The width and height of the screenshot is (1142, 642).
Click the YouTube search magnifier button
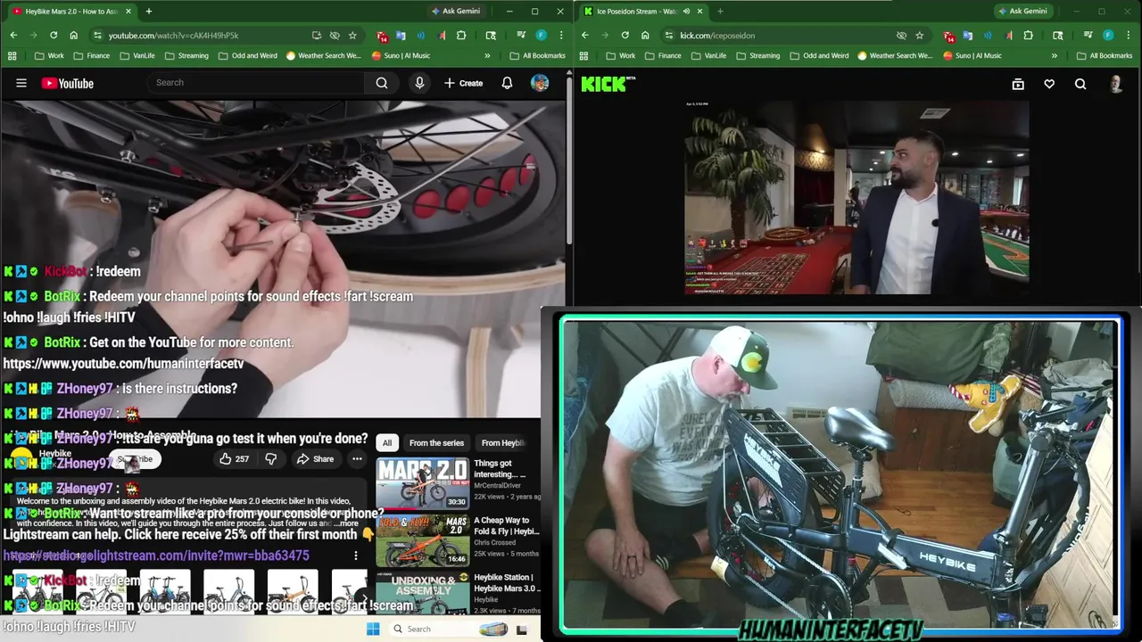(x=381, y=83)
